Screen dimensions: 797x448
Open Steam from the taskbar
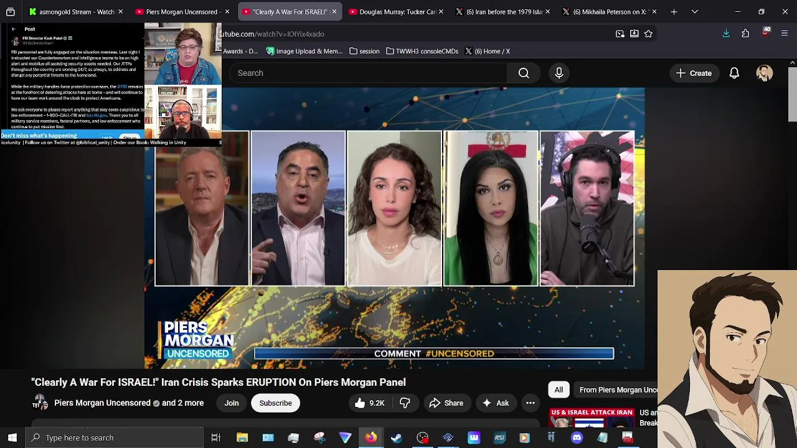pyautogui.click(x=396, y=437)
